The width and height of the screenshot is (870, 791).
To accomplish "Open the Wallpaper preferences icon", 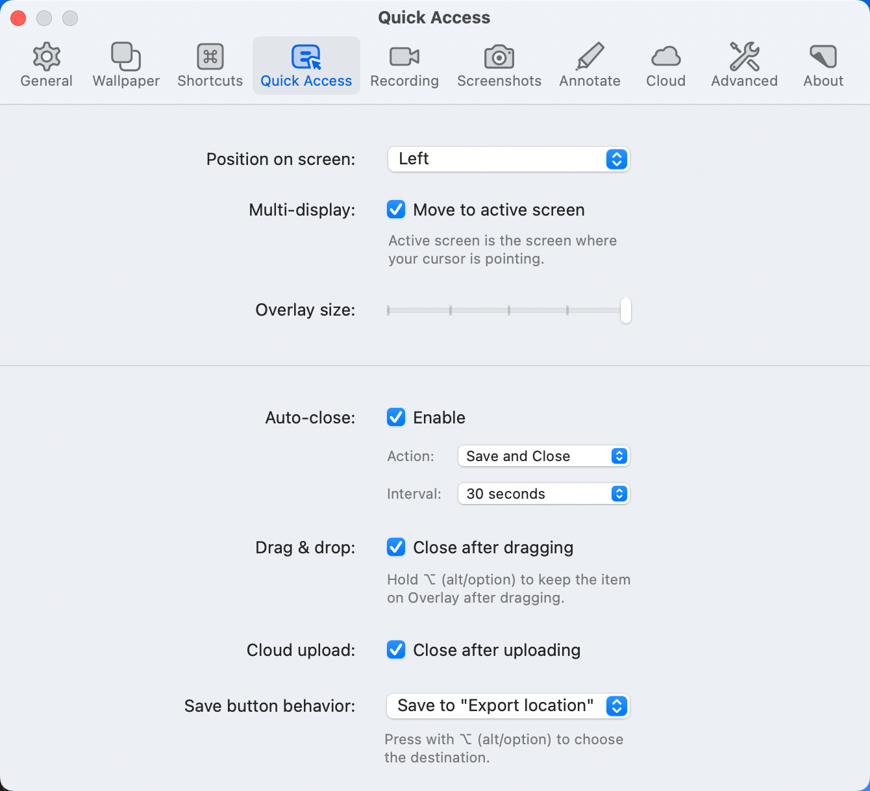I will [x=126, y=57].
